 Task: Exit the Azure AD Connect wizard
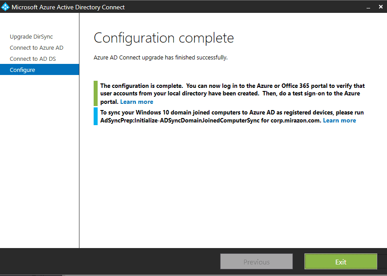[340, 262]
